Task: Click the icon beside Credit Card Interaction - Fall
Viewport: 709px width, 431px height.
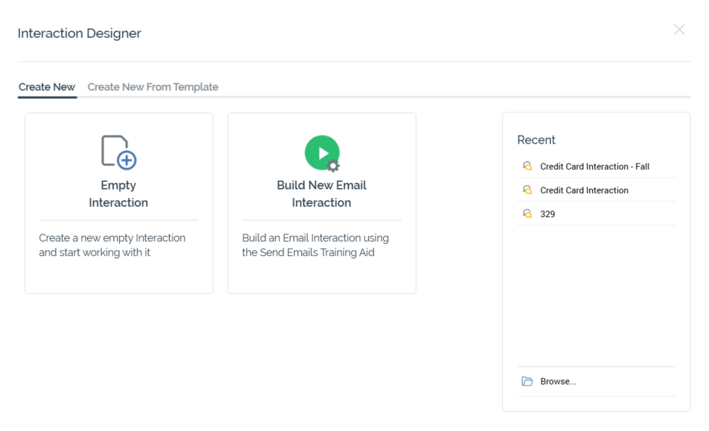Action: point(528,166)
